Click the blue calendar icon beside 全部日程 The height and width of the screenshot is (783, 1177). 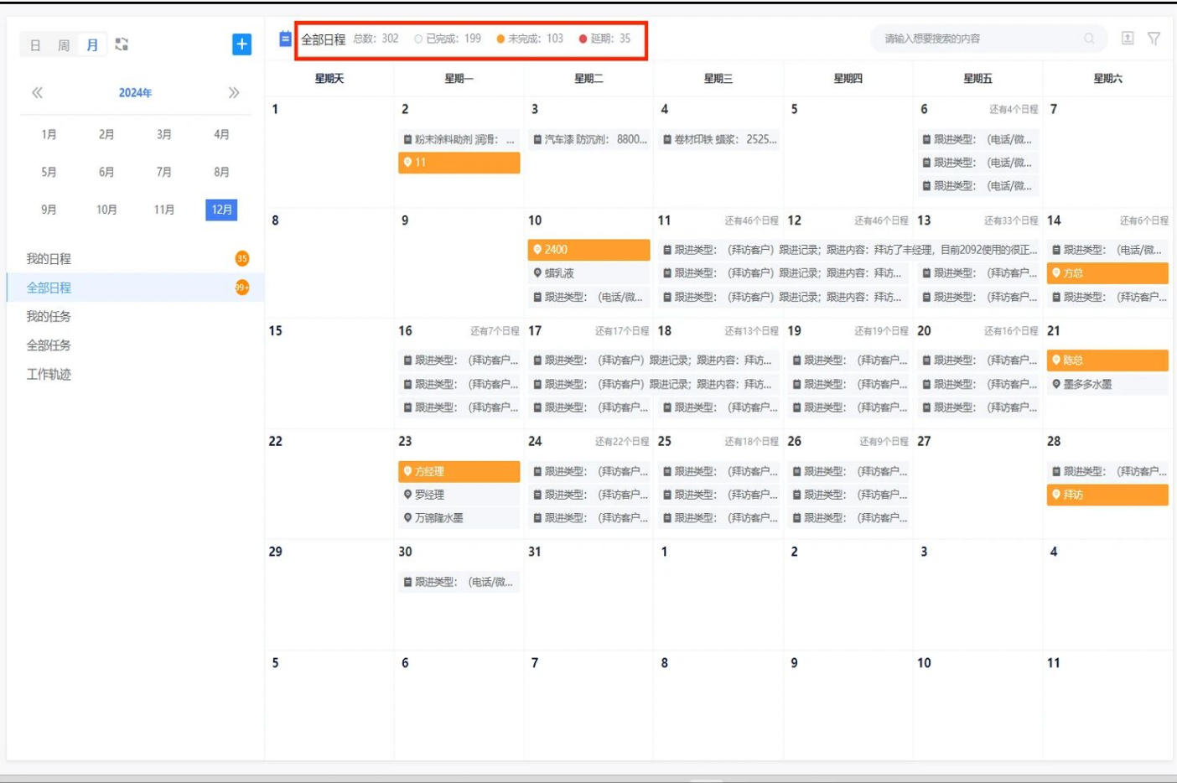pos(285,39)
